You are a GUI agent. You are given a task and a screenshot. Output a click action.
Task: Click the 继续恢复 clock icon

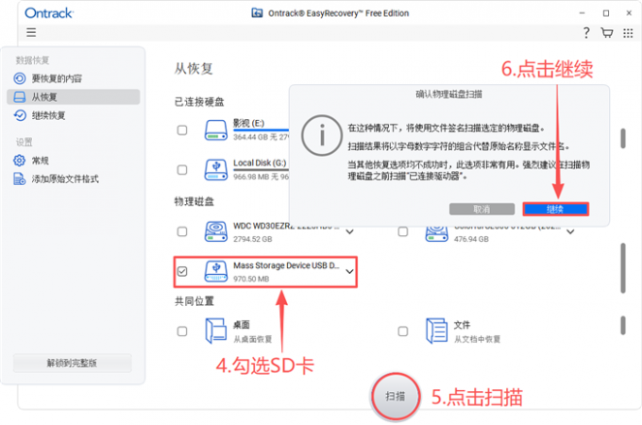pyautogui.click(x=19, y=116)
